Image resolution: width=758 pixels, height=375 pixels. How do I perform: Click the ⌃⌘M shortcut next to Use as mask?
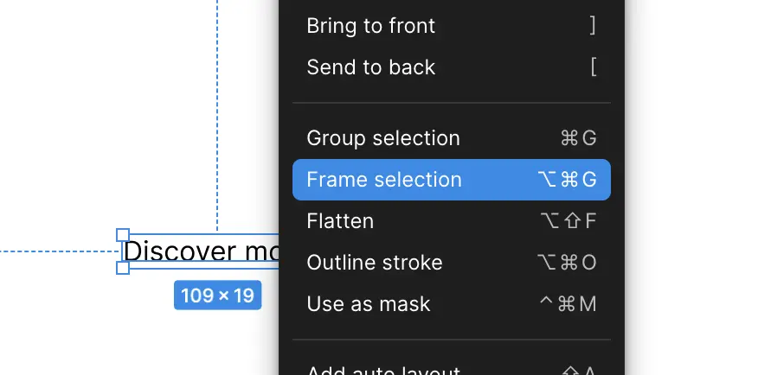click(x=568, y=304)
